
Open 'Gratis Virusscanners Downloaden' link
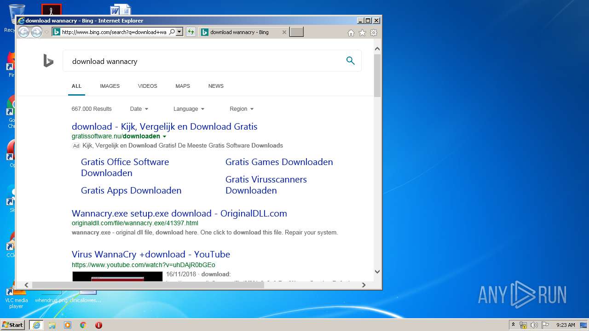pyautogui.click(x=266, y=185)
